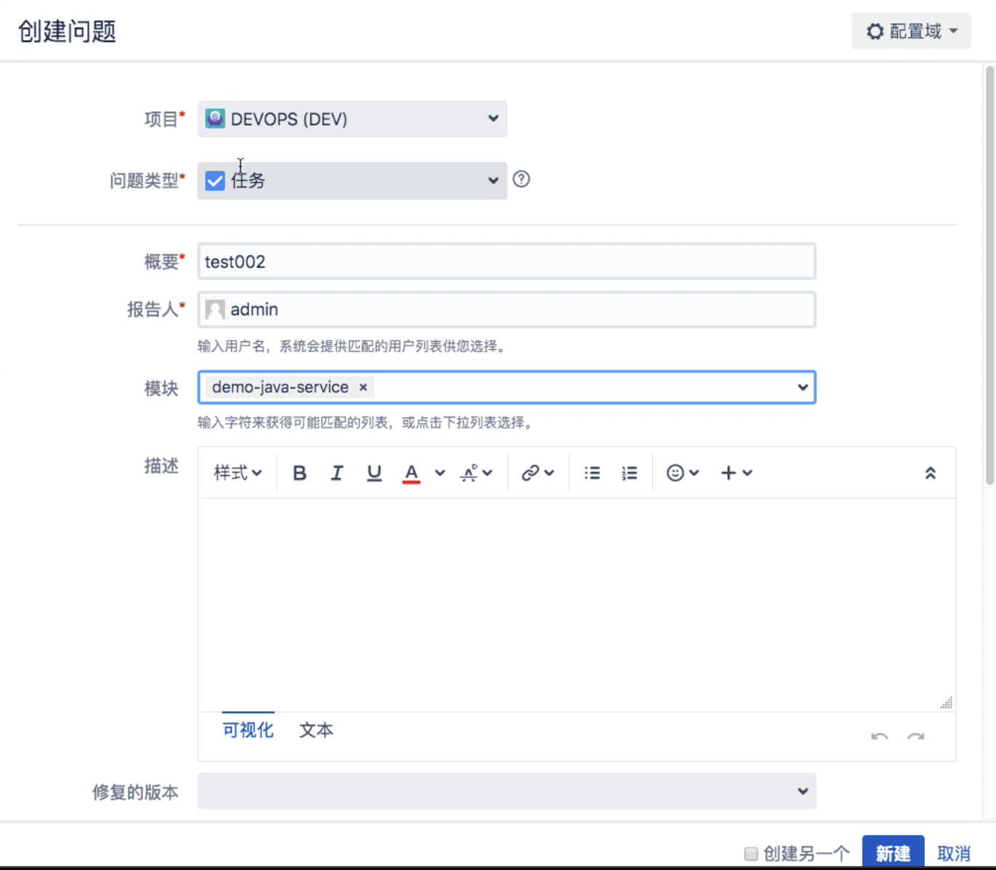The width and height of the screenshot is (996, 870).
Task: Create a numbered list in the description
Action: (x=629, y=473)
